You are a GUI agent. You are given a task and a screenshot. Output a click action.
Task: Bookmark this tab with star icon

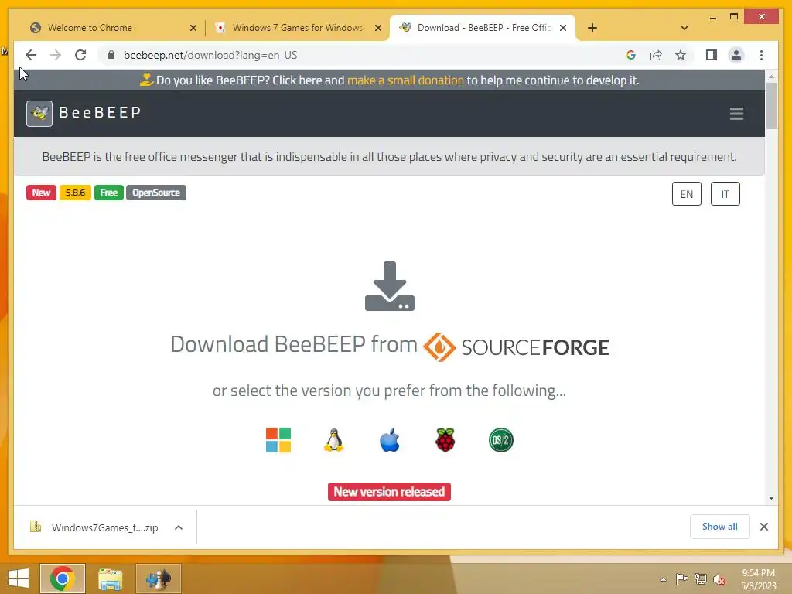tap(681, 55)
